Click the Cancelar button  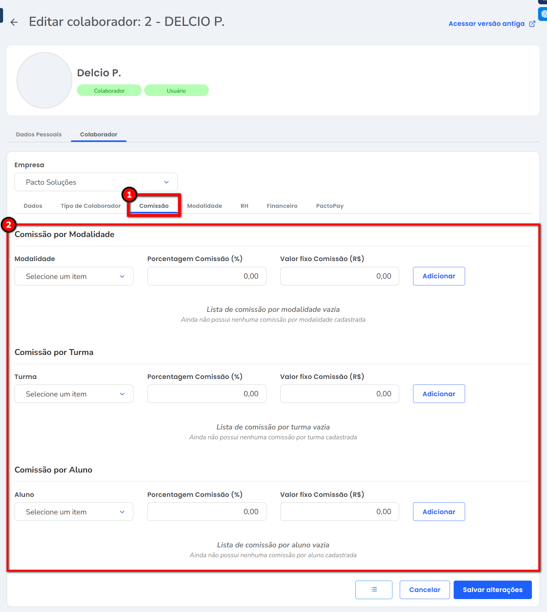(424, 590)
